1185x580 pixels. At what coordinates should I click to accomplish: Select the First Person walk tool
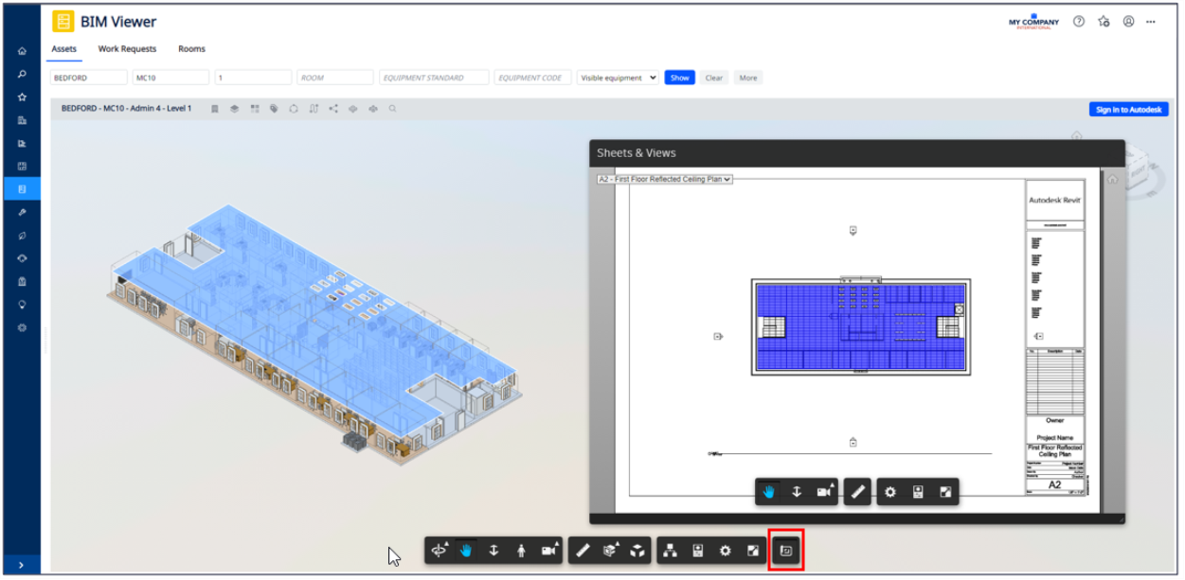click(520, 549)
